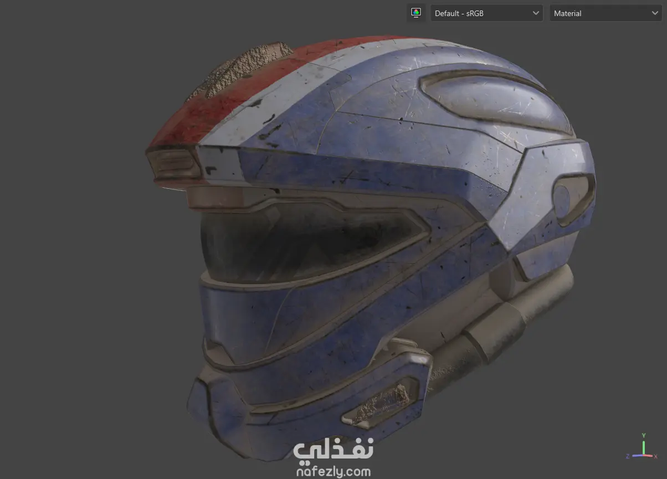Click the color profile display icon
Screen dimensions: 667x479
(416, 13)
